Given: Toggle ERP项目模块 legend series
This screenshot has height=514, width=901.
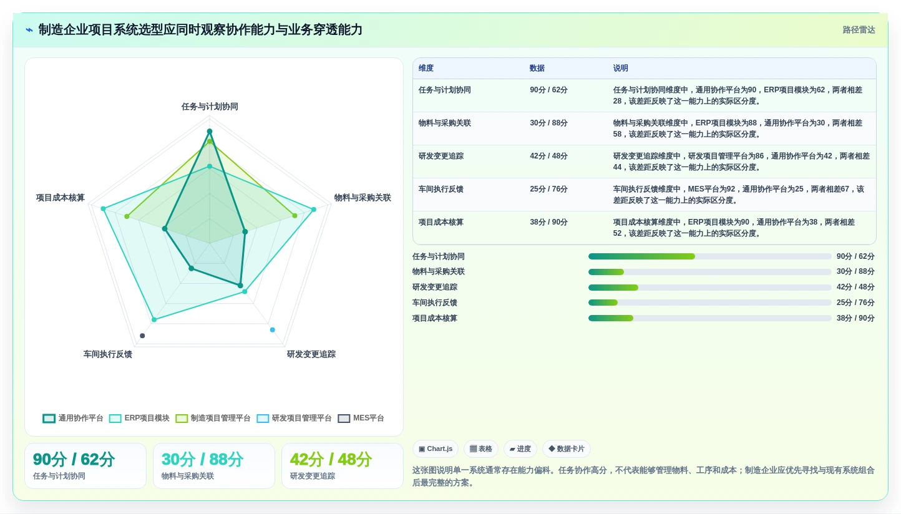Looking at the screenshot, I should [139, 418].
